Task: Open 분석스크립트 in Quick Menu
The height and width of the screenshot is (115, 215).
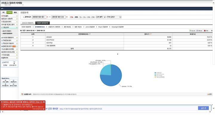Action: (x=13, y=85)
